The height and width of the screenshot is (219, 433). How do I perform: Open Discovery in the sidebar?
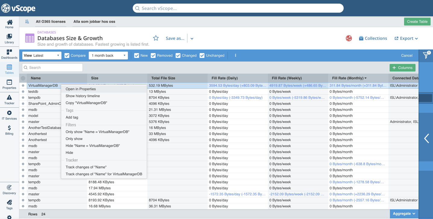pos(9,190)
